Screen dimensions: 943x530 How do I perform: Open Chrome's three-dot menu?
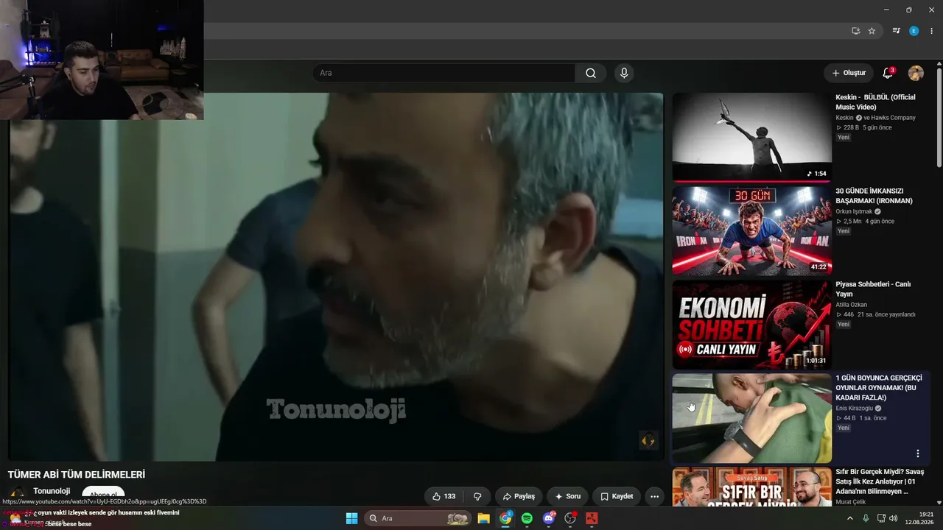931,31
